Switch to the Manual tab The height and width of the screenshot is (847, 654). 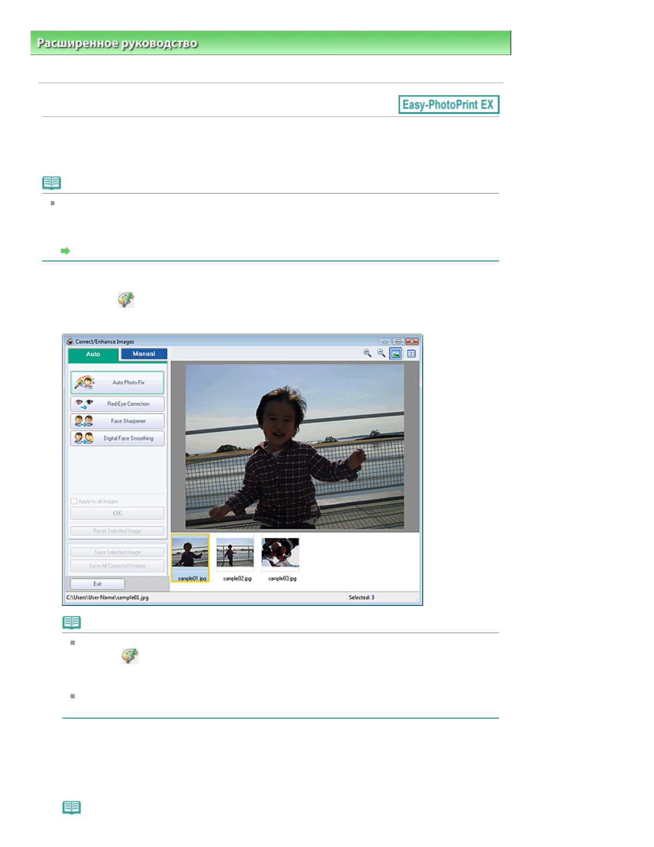pyautogui.click(x=144, y=354)
